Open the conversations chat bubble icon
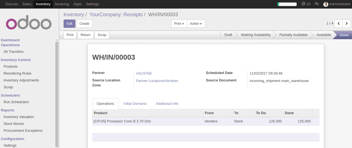 317,4
